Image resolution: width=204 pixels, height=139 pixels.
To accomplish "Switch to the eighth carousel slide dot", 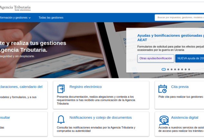I will (189, 69).
